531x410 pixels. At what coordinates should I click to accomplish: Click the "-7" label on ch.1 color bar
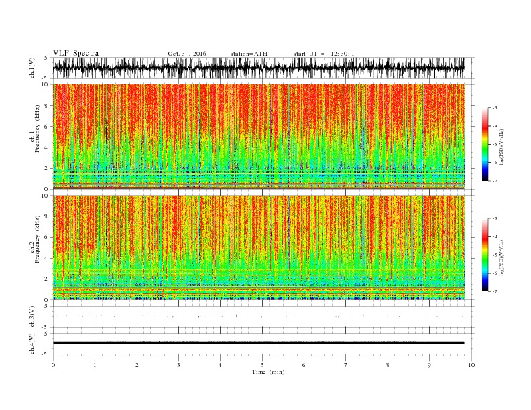click(x=494, y=181)
